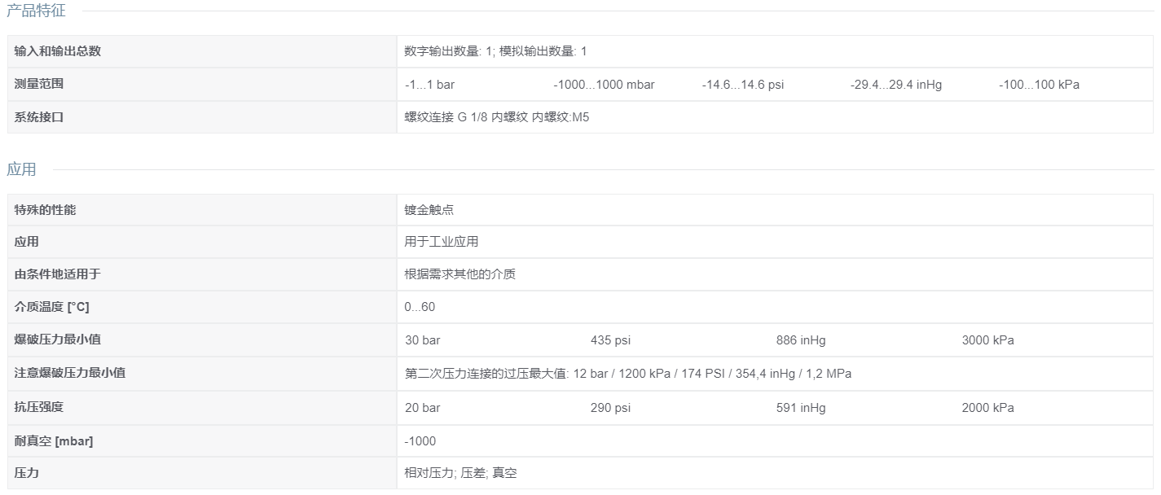Image resolution: width=1161 pixels, height=495 pixels.
Task: Select the -1...1 bar measurement value
Action: [x=429, y=85]
